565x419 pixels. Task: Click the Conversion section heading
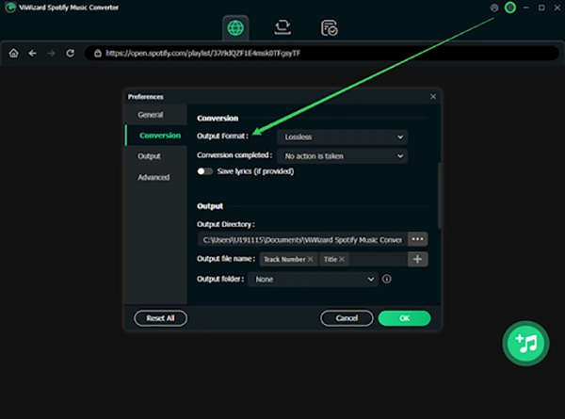218,119
